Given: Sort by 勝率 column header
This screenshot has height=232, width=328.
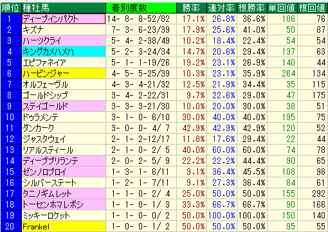Looking at the screenshot, I should 192,8.
